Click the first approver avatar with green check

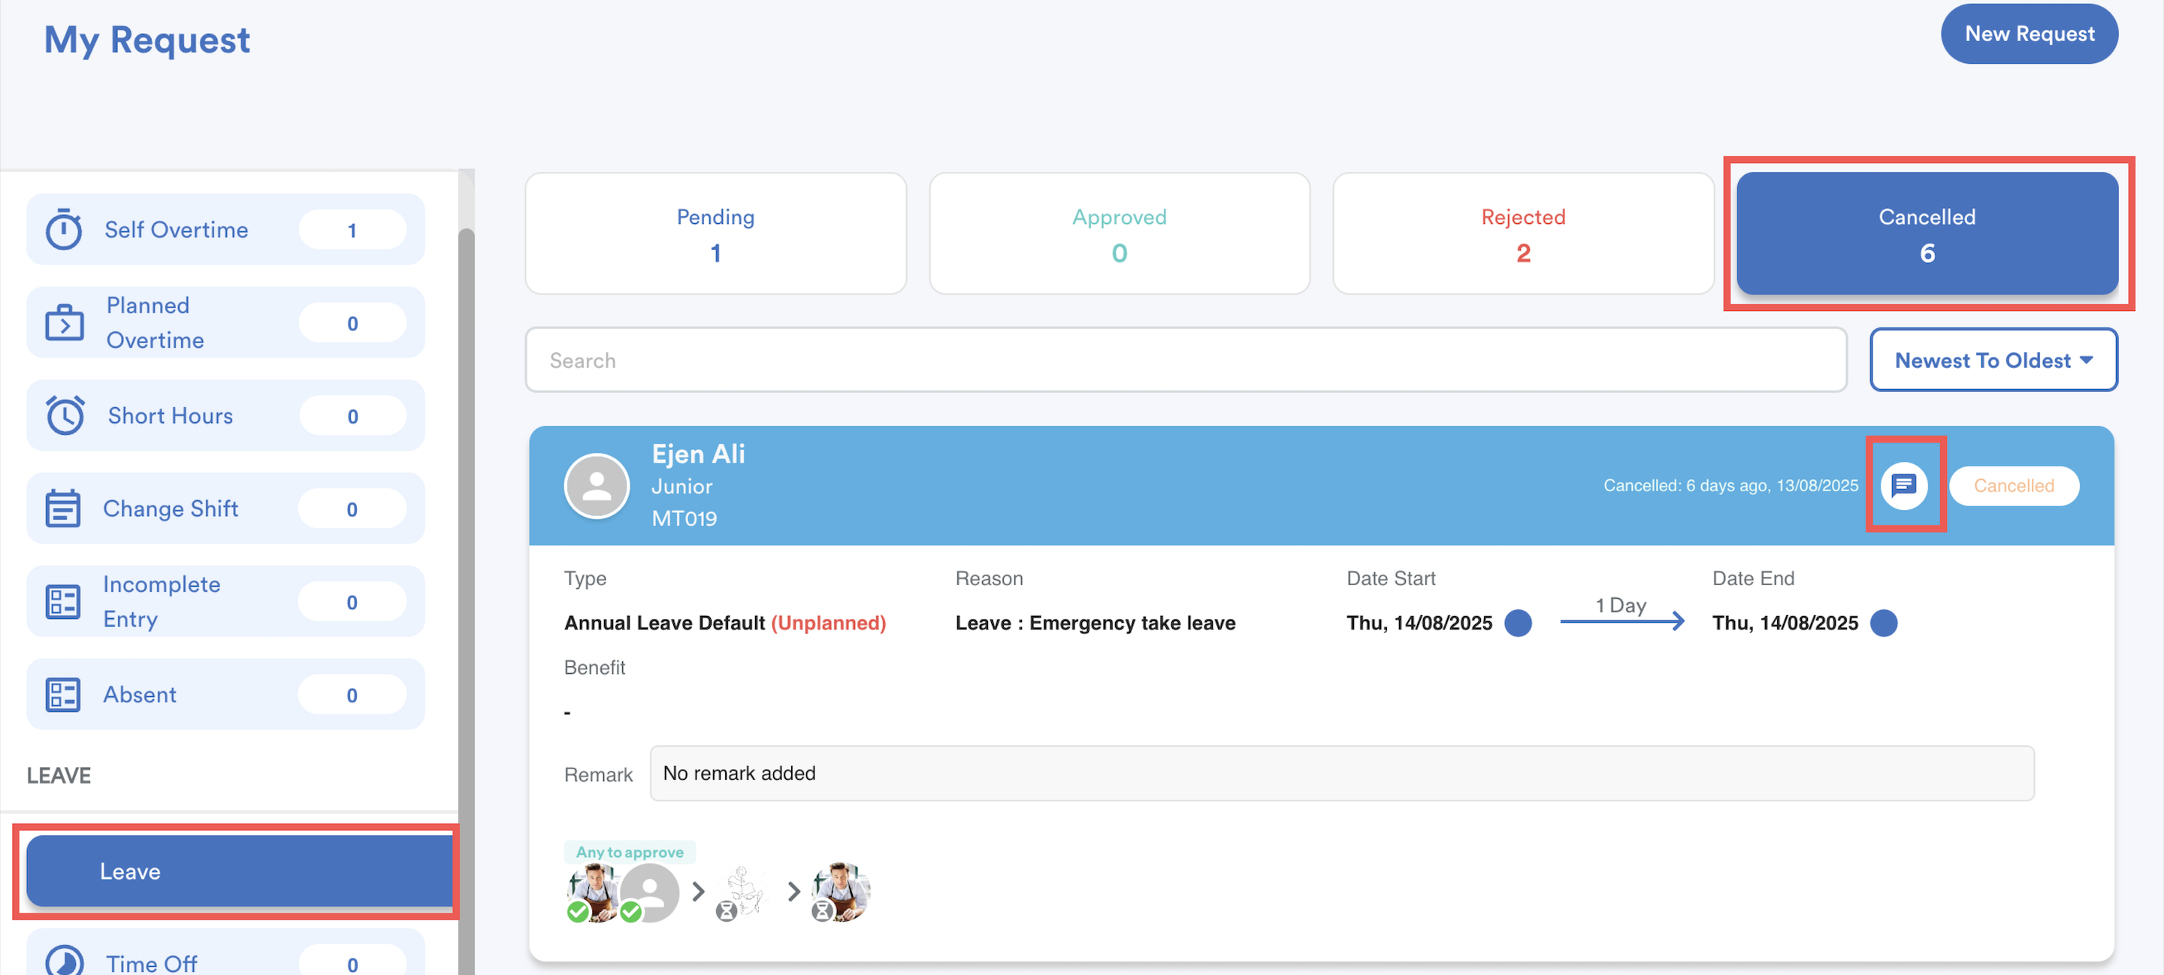(x=591, y=892)
